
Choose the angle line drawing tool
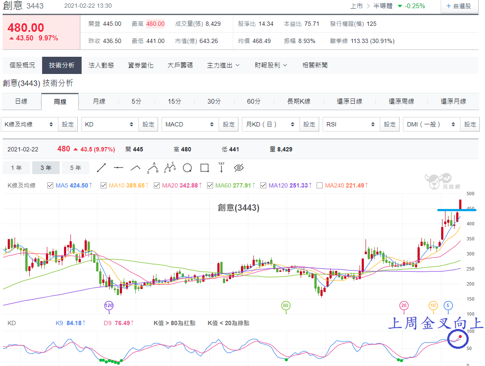[x=135, y=168]
